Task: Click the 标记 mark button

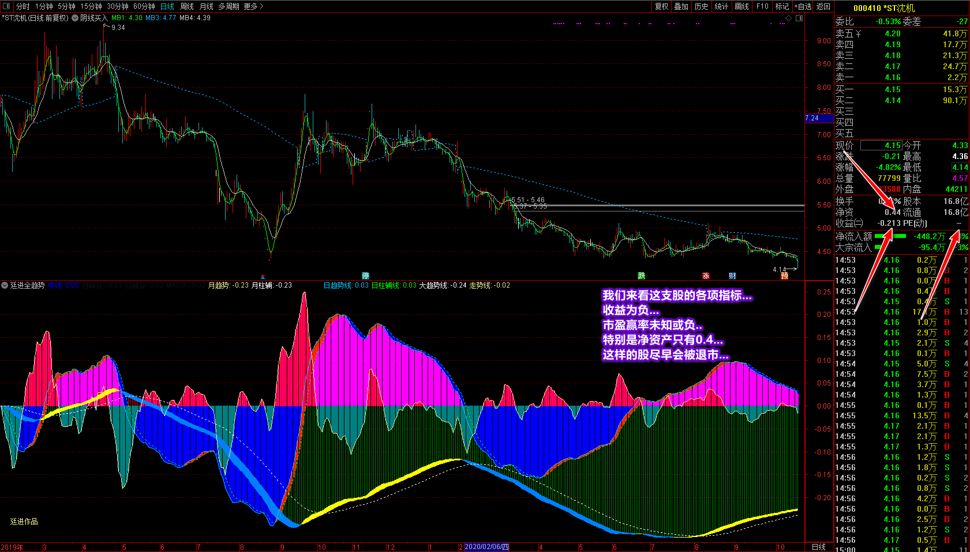Action: pyautogui.click(x=782, y=6)
